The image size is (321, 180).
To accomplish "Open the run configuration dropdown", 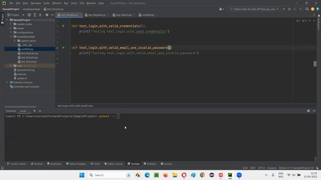I will click(x=254, y=9).
